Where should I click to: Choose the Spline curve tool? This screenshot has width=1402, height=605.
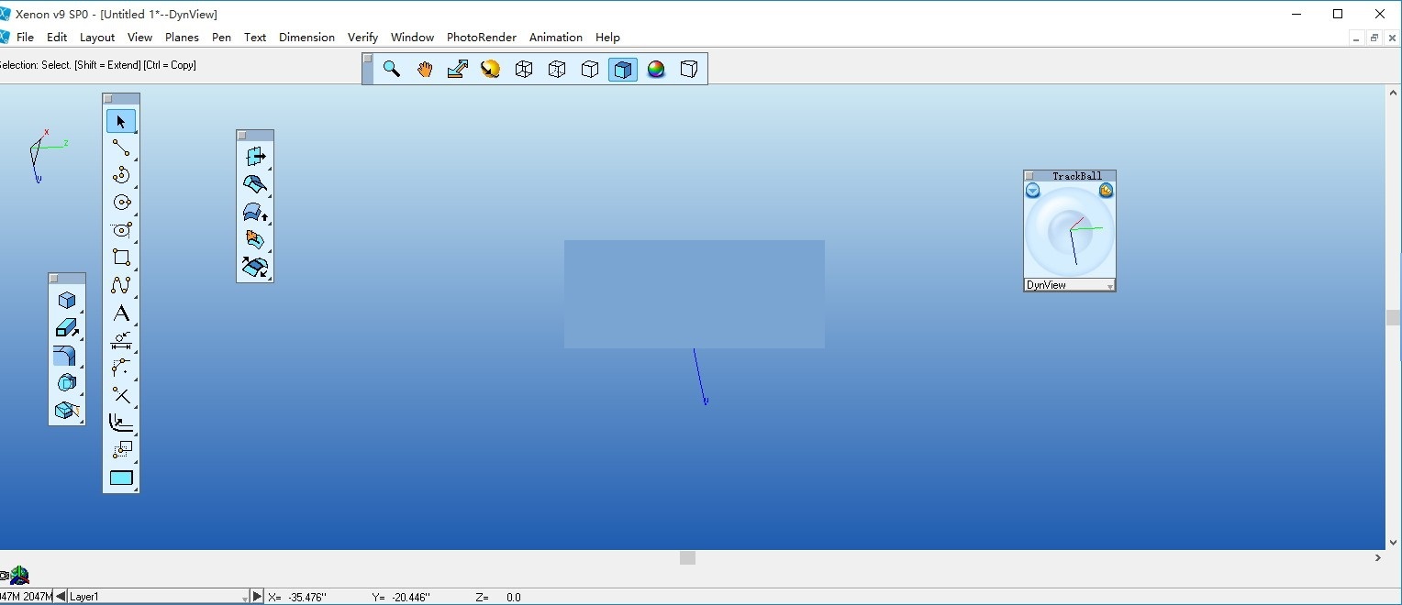coord(121,285)
